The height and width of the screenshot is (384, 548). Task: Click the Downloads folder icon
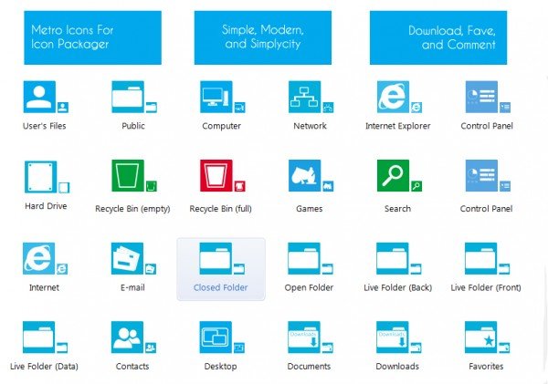[393, 337]
